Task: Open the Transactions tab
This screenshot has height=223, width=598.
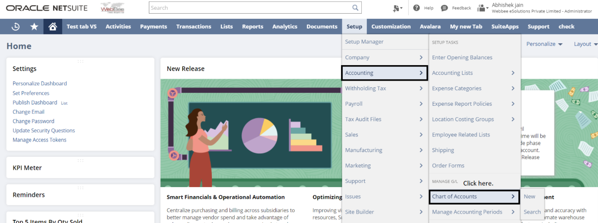Action: pos(193,27)
